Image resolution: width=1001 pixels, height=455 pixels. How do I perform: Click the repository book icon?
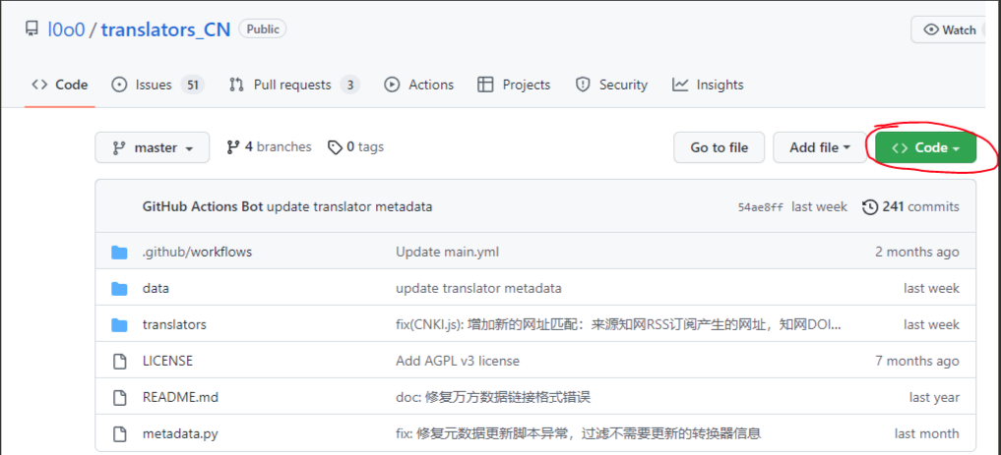[32, 29]
